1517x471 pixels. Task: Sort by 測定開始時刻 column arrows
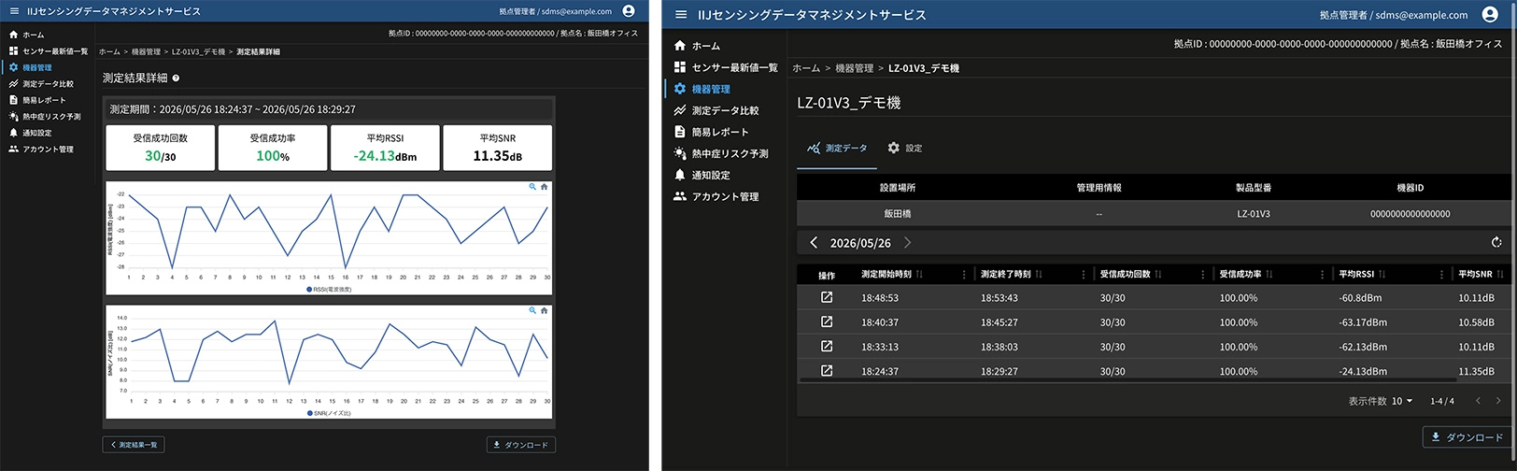pos(919,274)
